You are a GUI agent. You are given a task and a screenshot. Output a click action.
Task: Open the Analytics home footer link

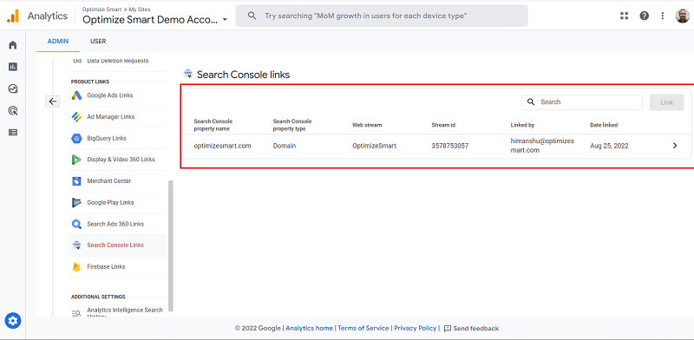[x=309, y=329]
